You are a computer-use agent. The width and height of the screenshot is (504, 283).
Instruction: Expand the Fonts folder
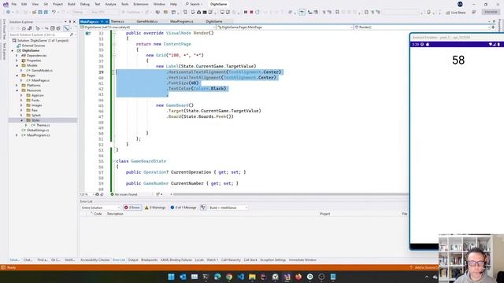coord(21,101)
